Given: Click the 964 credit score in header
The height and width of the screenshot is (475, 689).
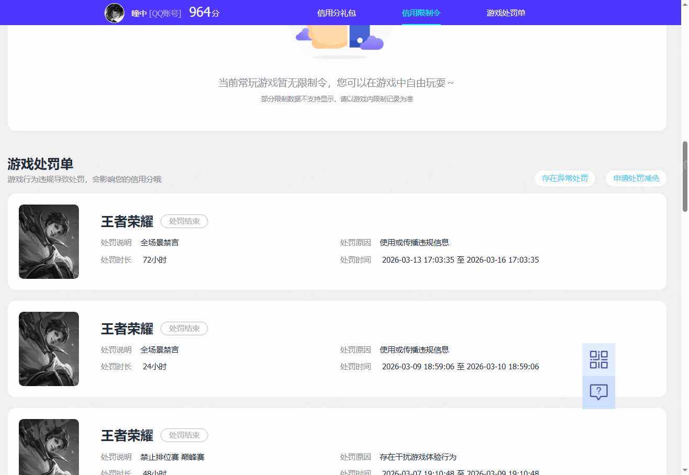Looking at the screenshot, I should coord(204,12).
